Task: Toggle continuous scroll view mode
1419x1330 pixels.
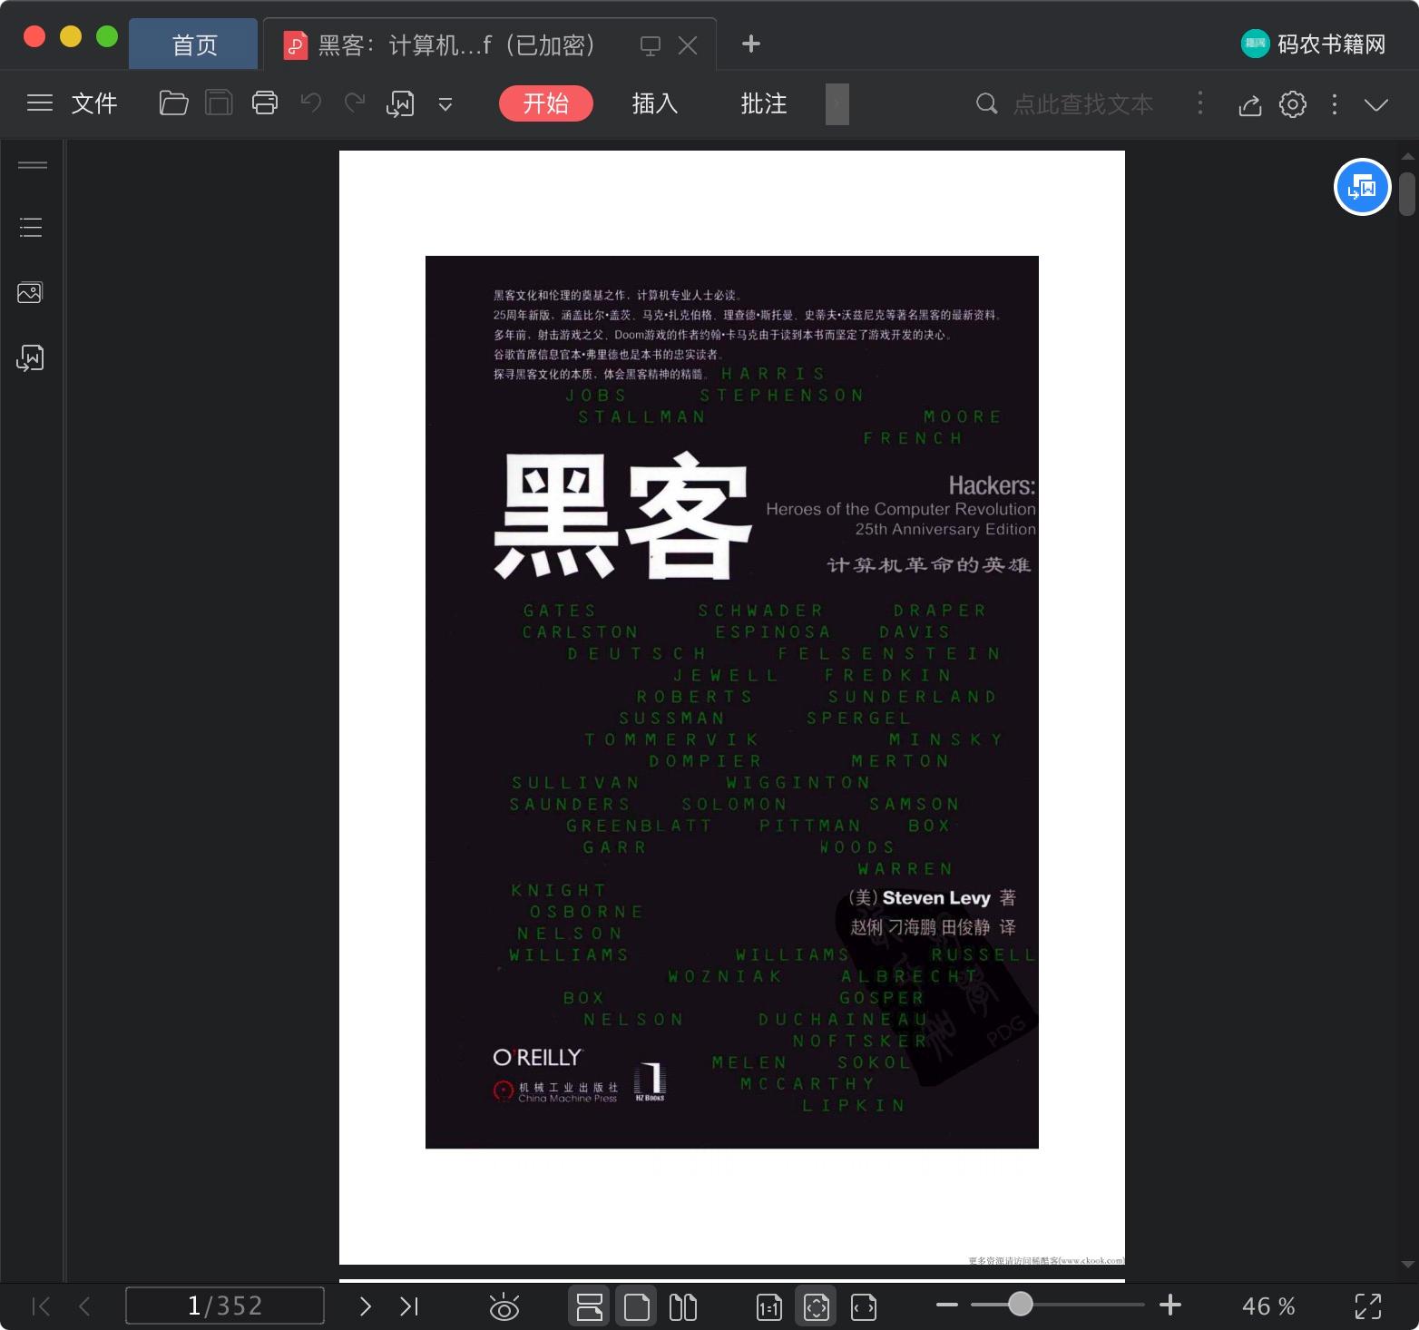Action: pyautogui.click(x=590, y=1306)
